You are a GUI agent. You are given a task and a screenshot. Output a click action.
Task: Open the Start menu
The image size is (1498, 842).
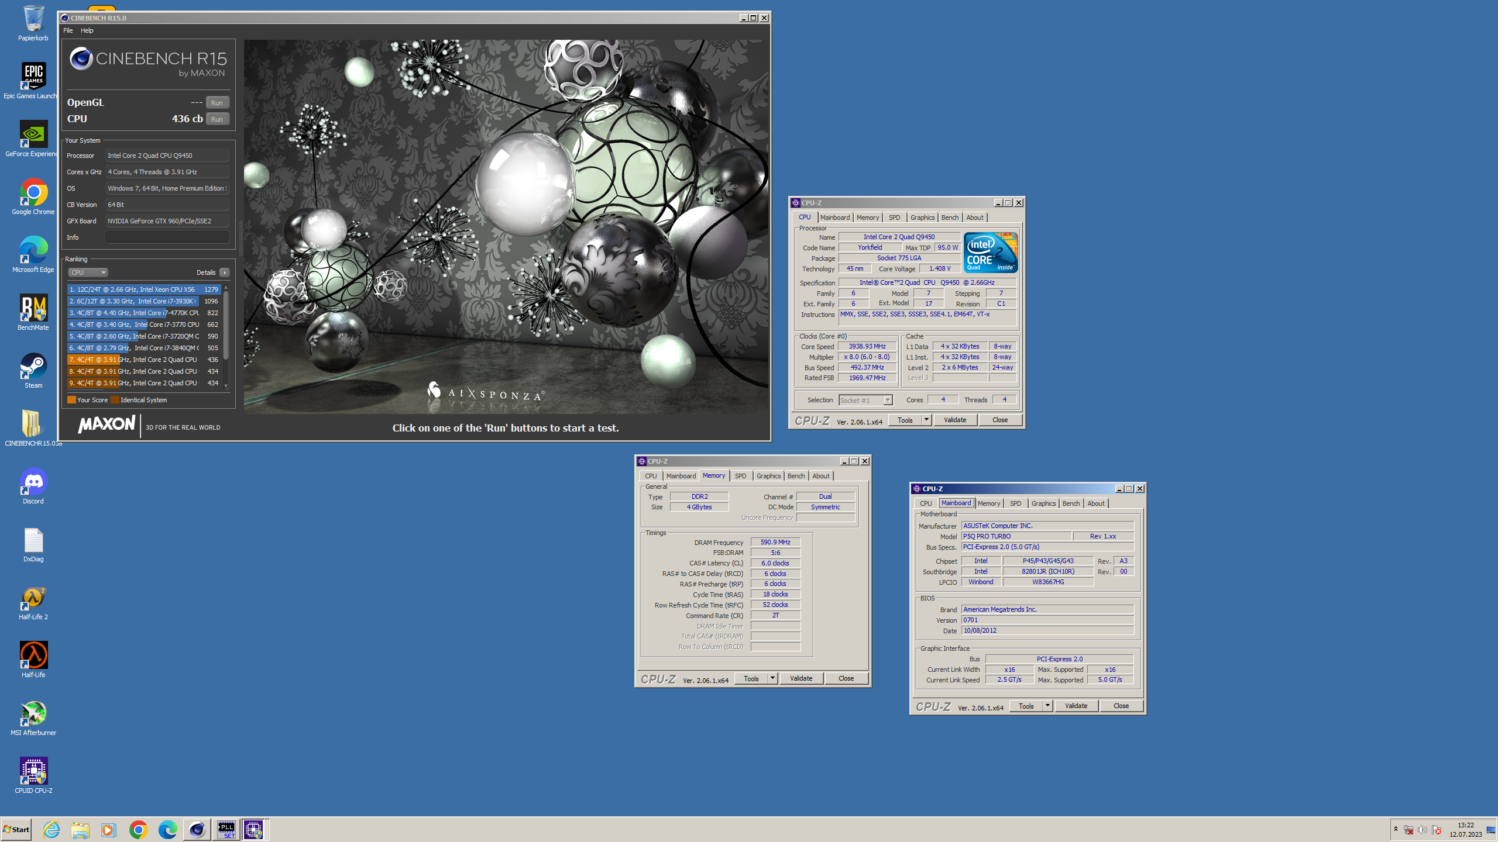tap(16, 829)
